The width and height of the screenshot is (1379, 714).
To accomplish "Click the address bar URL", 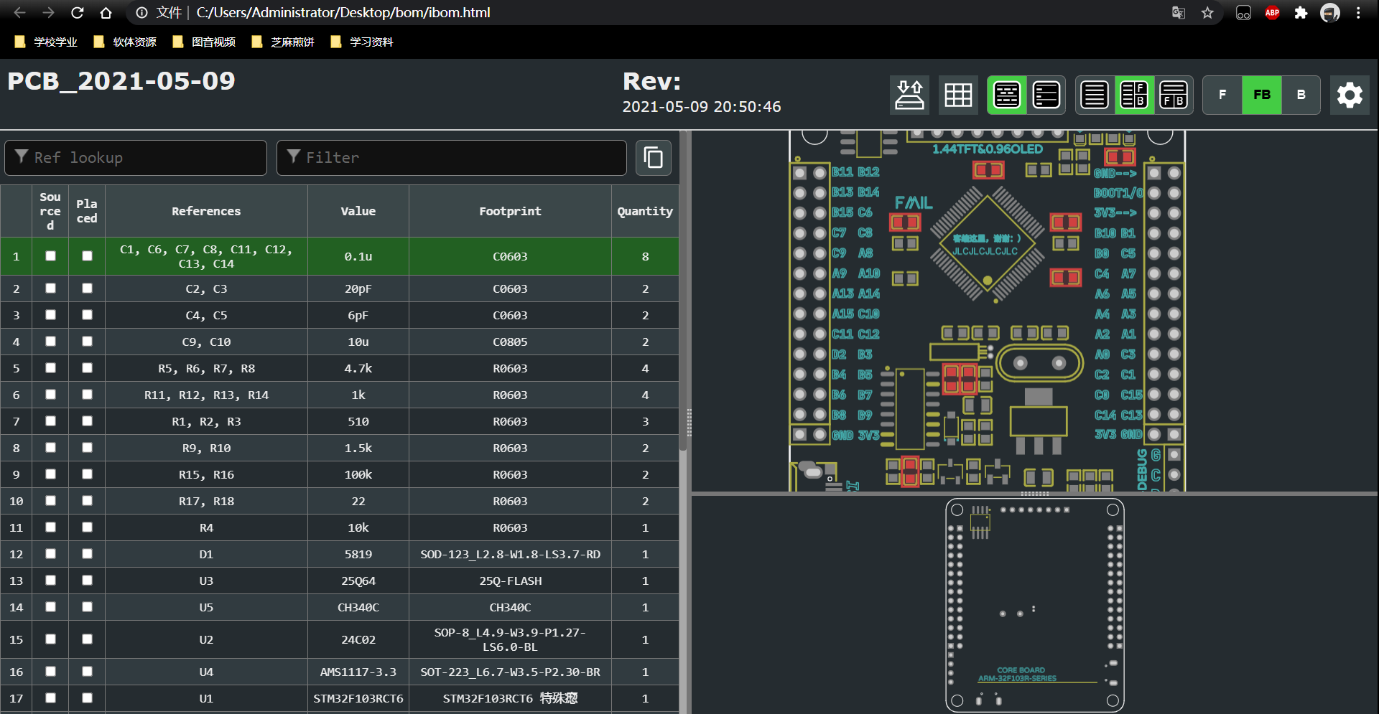I will click(343, 12).
